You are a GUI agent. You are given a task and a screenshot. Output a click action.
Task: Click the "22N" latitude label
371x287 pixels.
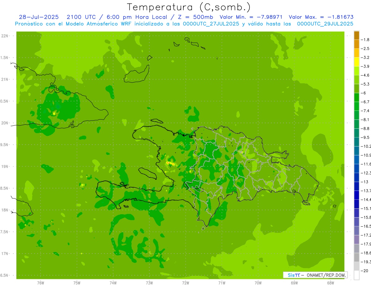pos(5,36)
